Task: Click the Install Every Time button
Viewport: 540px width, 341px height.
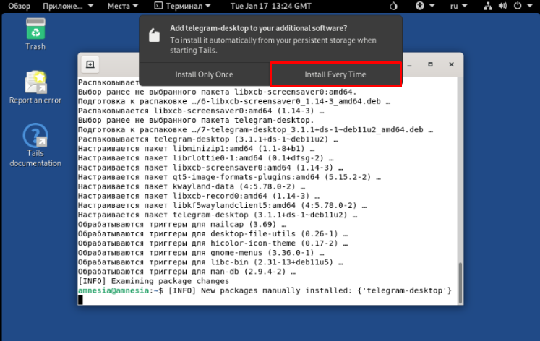Action: click(335, 74)
